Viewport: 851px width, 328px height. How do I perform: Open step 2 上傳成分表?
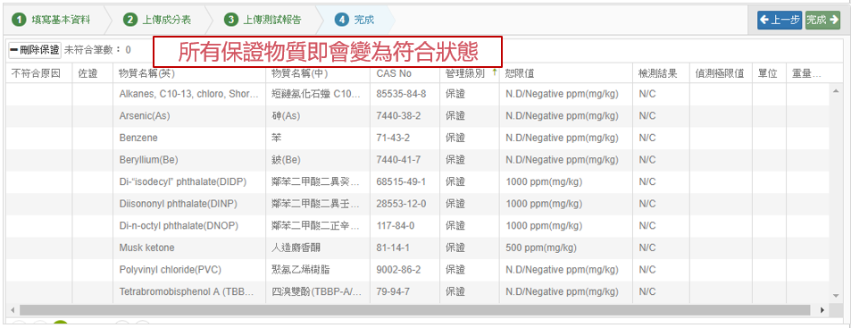tap(157, 20)
